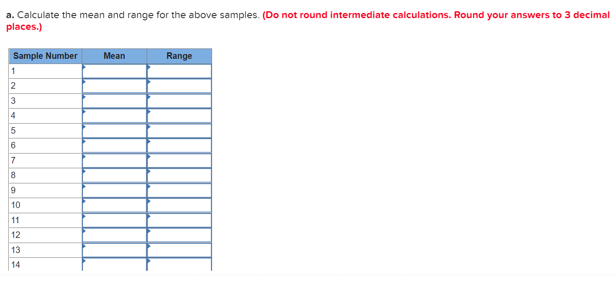Click the Range input for Sample 11
Image resolution: width=615 pixels, height=282 pixels.
point(179,220)
